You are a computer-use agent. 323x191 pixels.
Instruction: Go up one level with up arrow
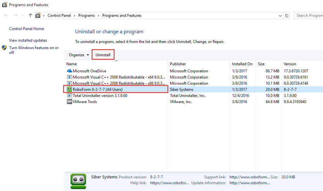pyautogui.click(x=30, y=15)
